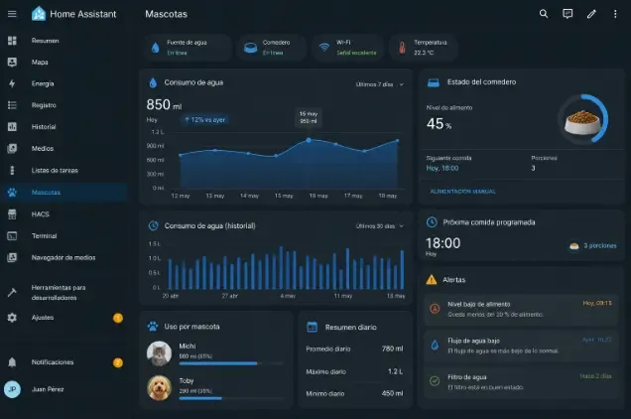Open Energía from the sidebar
631x419 pixels.
64,83
